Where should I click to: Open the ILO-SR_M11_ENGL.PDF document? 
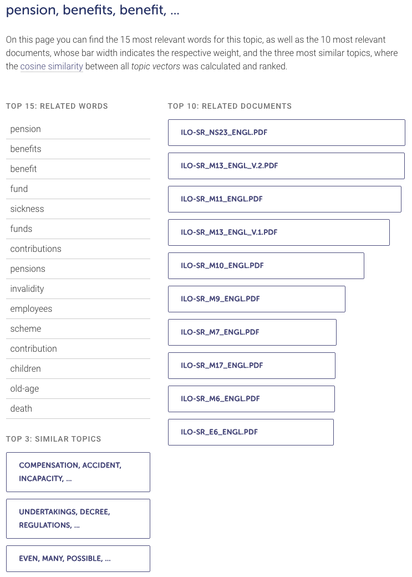coord(221,199)
